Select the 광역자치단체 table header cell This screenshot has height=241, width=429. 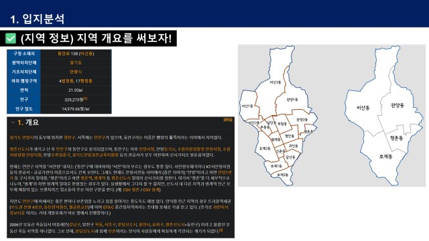[x=24, y=62]
